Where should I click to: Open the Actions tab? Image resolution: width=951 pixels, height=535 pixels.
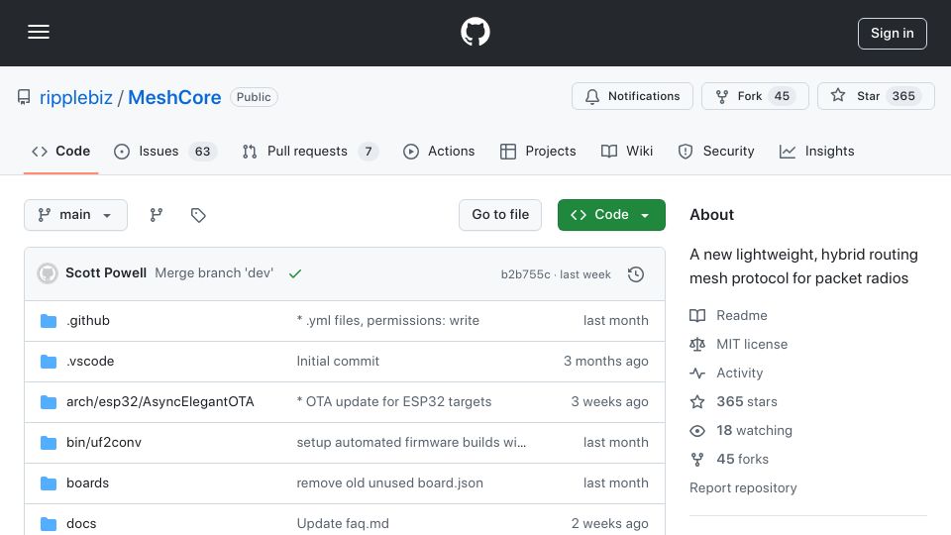tap(439, 151)
